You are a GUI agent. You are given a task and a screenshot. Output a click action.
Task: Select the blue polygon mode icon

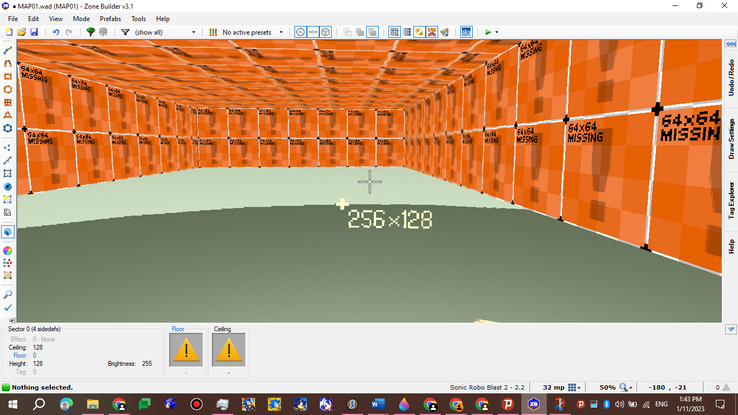[8, 128]
